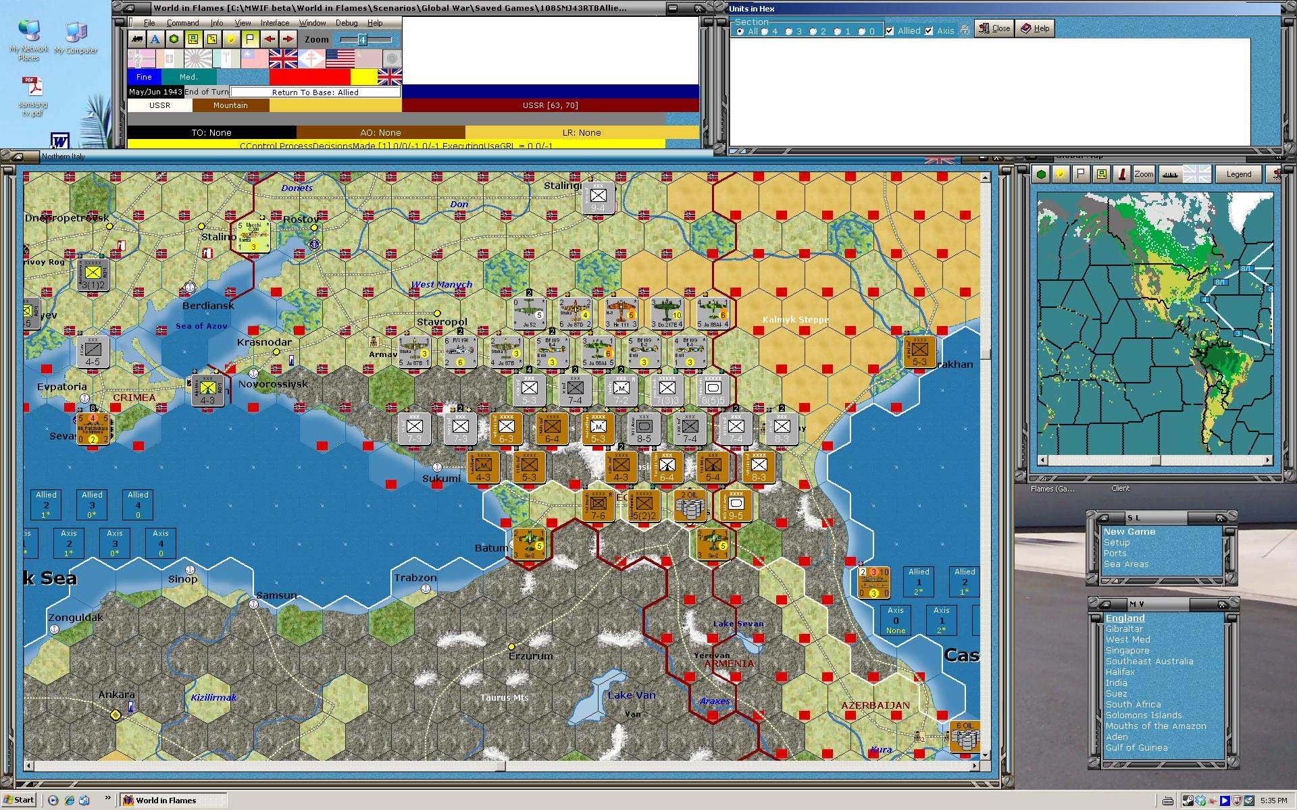Click the 2 OIL resource counter near Caucasus

(690, 506)
